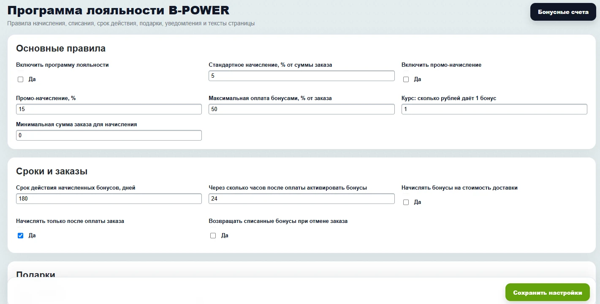Click the label Курс: сколько рублей даёт 1 бонус
Screen dimensions: 600x304
click(x=449, y=98)
